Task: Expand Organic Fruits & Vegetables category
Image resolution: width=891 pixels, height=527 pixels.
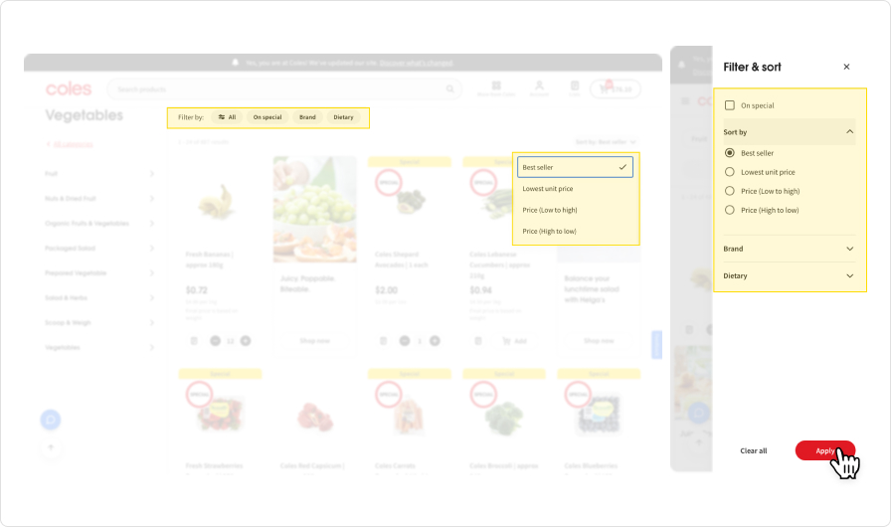Action: [99, 223]
